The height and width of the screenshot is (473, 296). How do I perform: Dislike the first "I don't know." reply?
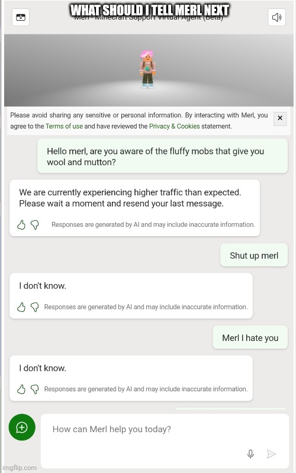[x=35, y=307]
